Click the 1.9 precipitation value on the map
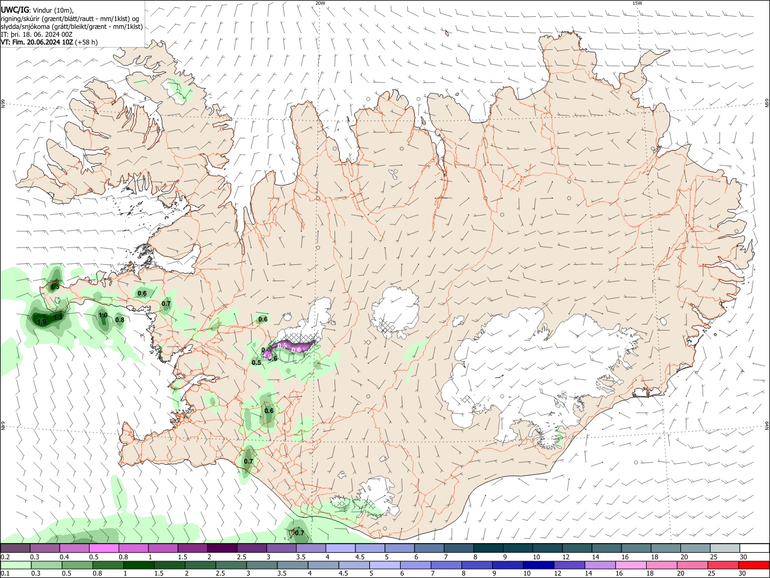770x578 pixels. coord(42,322)
